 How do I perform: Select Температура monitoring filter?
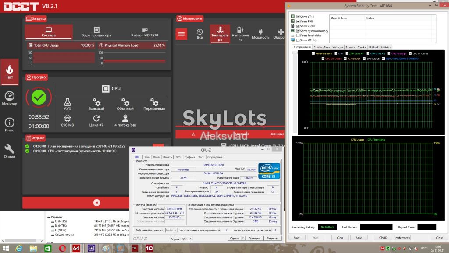pyautogui.click(x=220, y=34)
